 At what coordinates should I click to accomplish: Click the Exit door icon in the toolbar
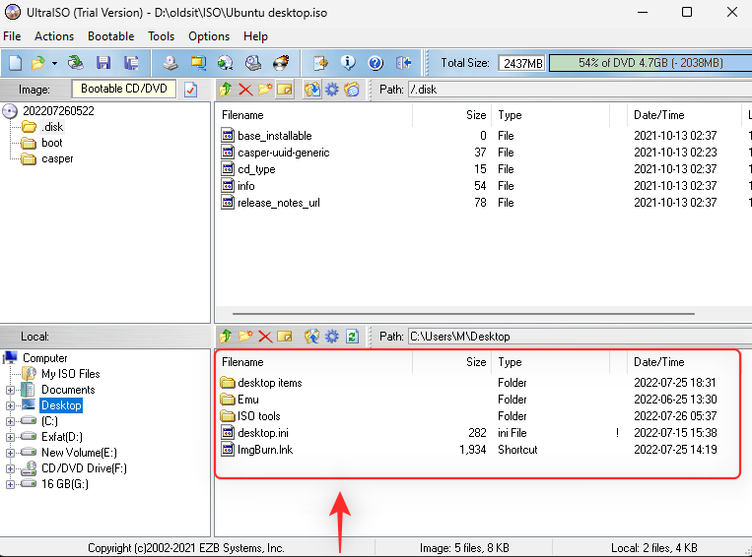(403, 63)
